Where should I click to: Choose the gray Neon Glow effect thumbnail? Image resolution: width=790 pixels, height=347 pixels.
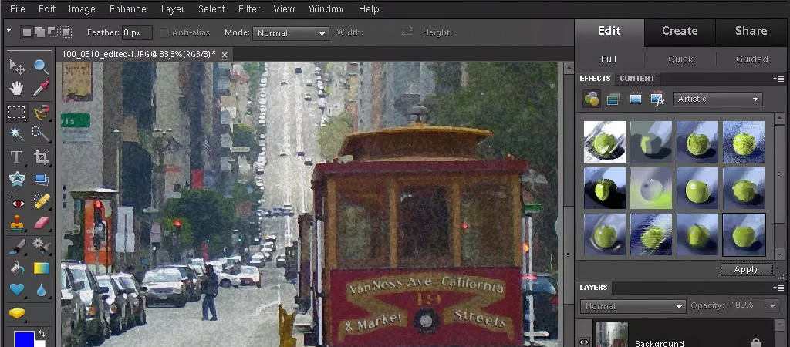click(651, 188)
